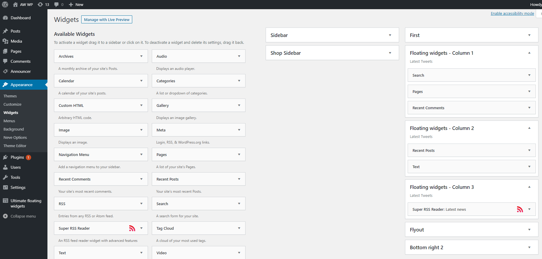Open the Background submenu item

point(14,129)
